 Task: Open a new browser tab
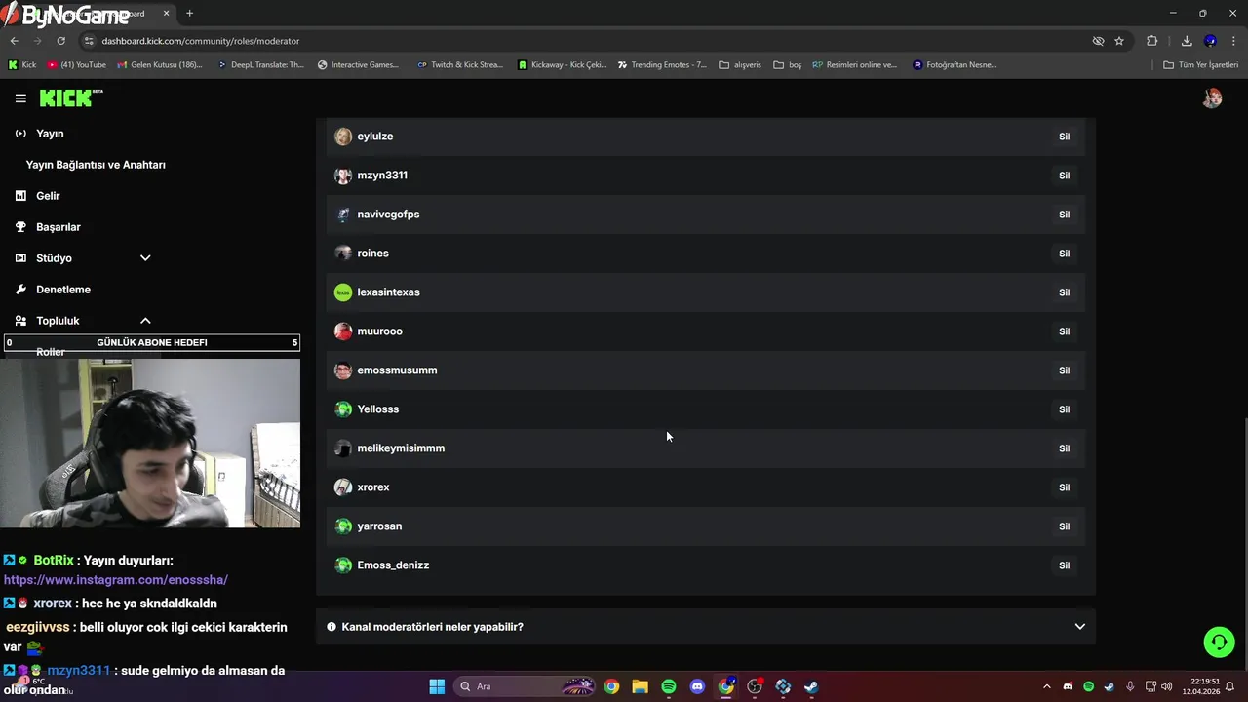pos(189,13)
